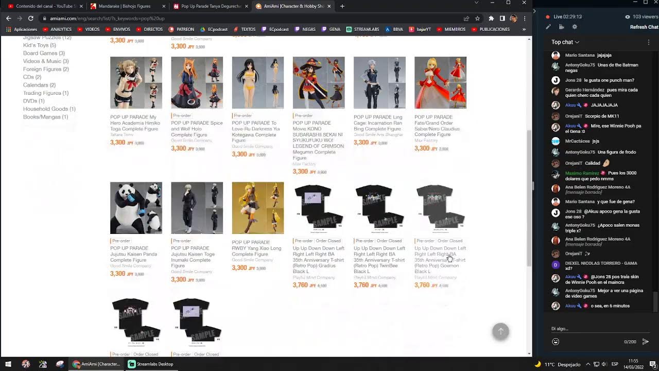Show hidden tray icons chevron
Viewport: 659px width, 371px height.
tap(588, 364)
